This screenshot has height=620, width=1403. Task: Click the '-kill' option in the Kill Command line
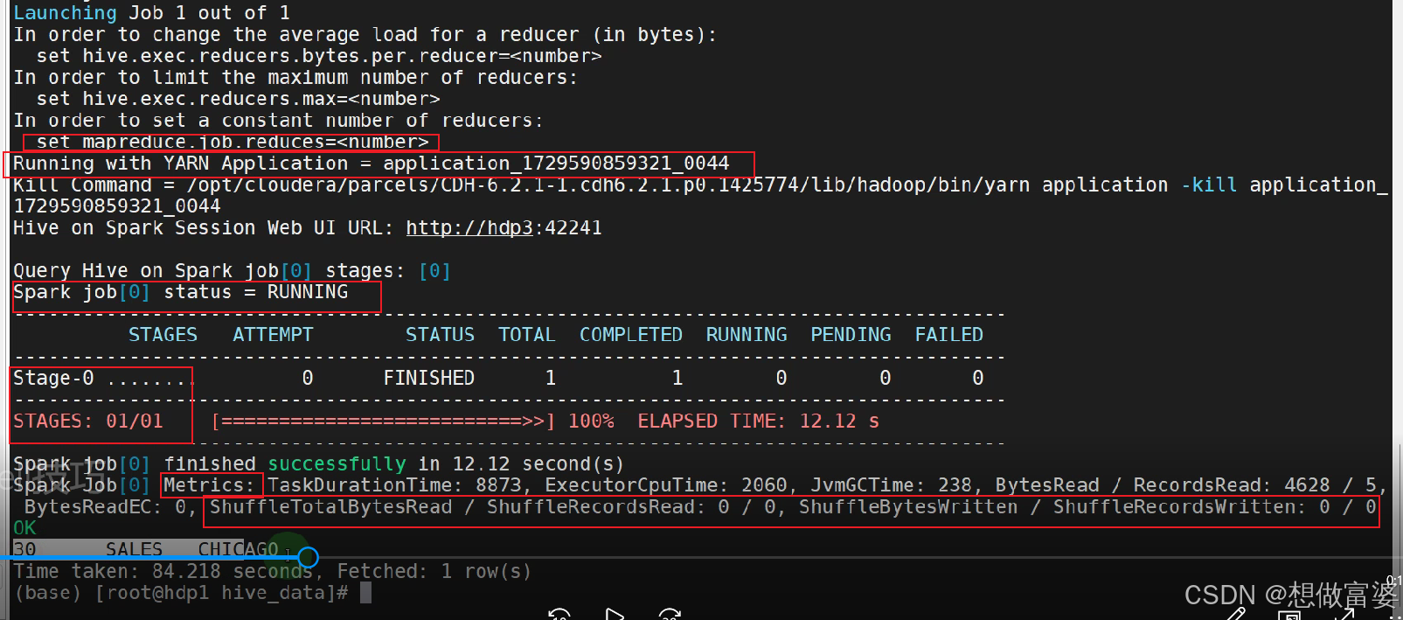(1209, 185)
